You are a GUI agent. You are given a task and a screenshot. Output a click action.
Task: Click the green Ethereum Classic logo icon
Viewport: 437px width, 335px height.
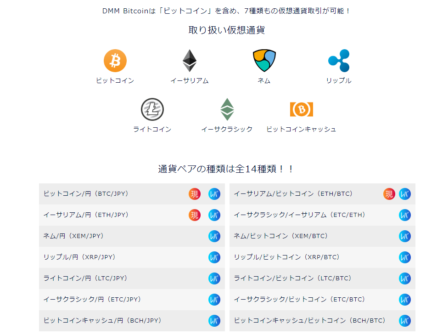[x=227, y=109]
